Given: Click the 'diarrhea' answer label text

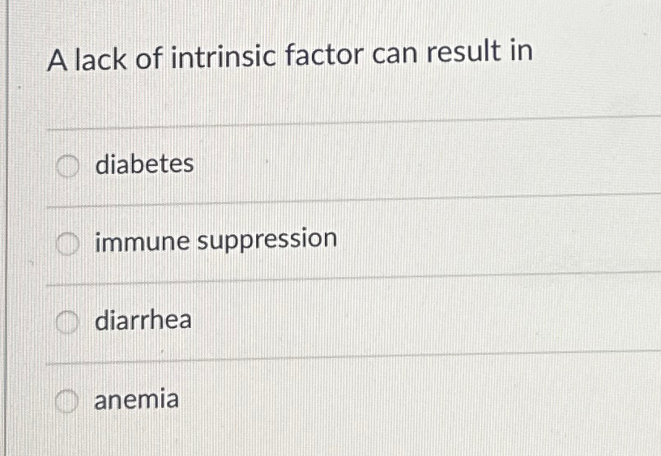Looking at the screenshot, I should [143, 319].
